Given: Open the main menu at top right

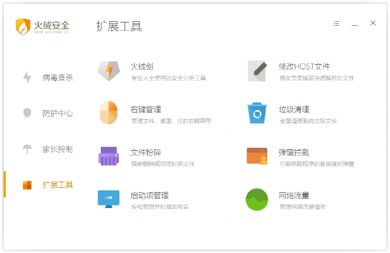Looking at the screenshot, I should 336,23.
